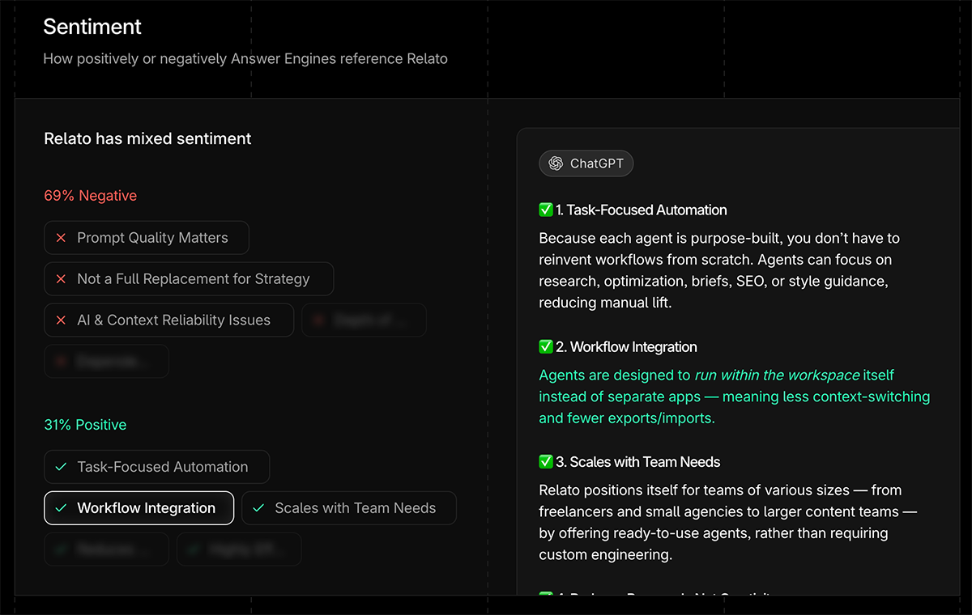Click blurred positive chip under Scales with Team Needs
This screenshot has width=972, height=615.
click(239, 549)
